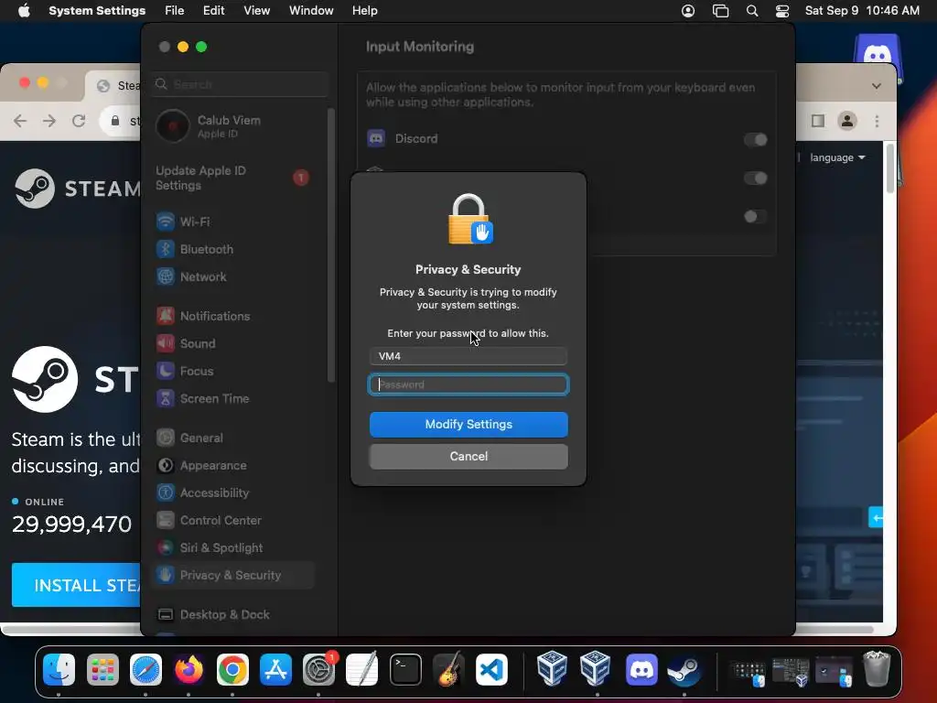The height and width of the screenshot is (703, 937).
Task: Expand Chrome tab search chevron
Action: click(x=876, y=85)
